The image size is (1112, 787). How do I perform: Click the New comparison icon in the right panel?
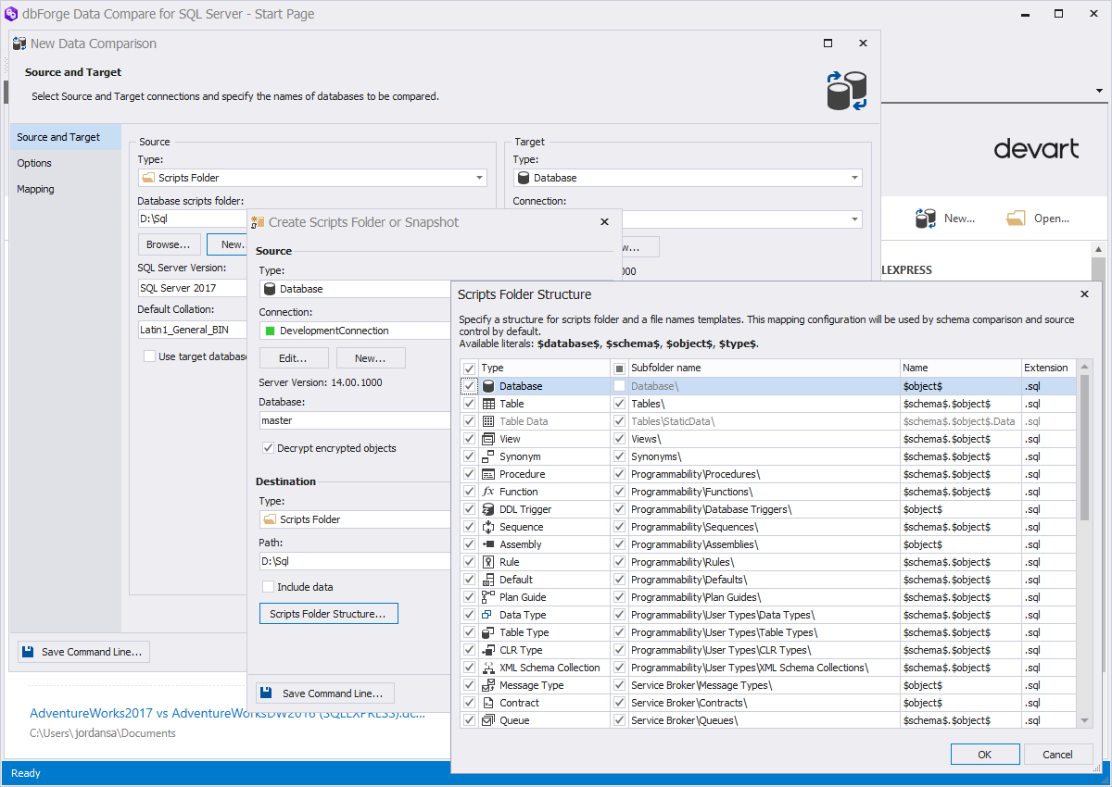coord(925,218)
